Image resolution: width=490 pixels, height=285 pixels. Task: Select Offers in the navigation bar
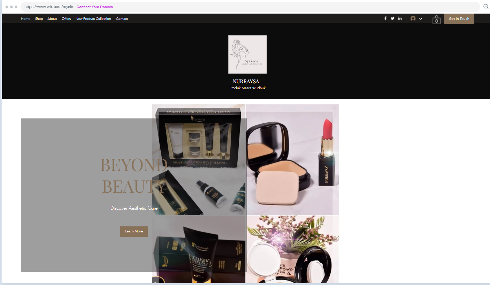(x=66, y=19)
